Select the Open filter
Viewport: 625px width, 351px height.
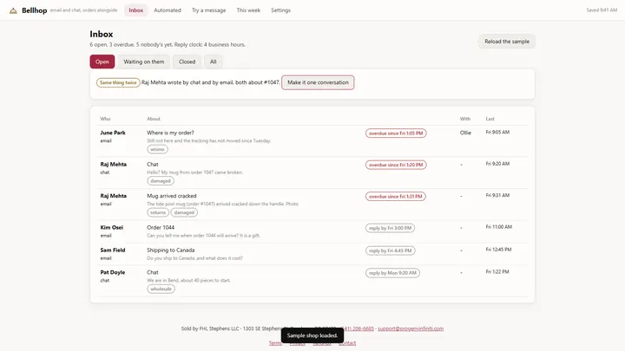102,62
